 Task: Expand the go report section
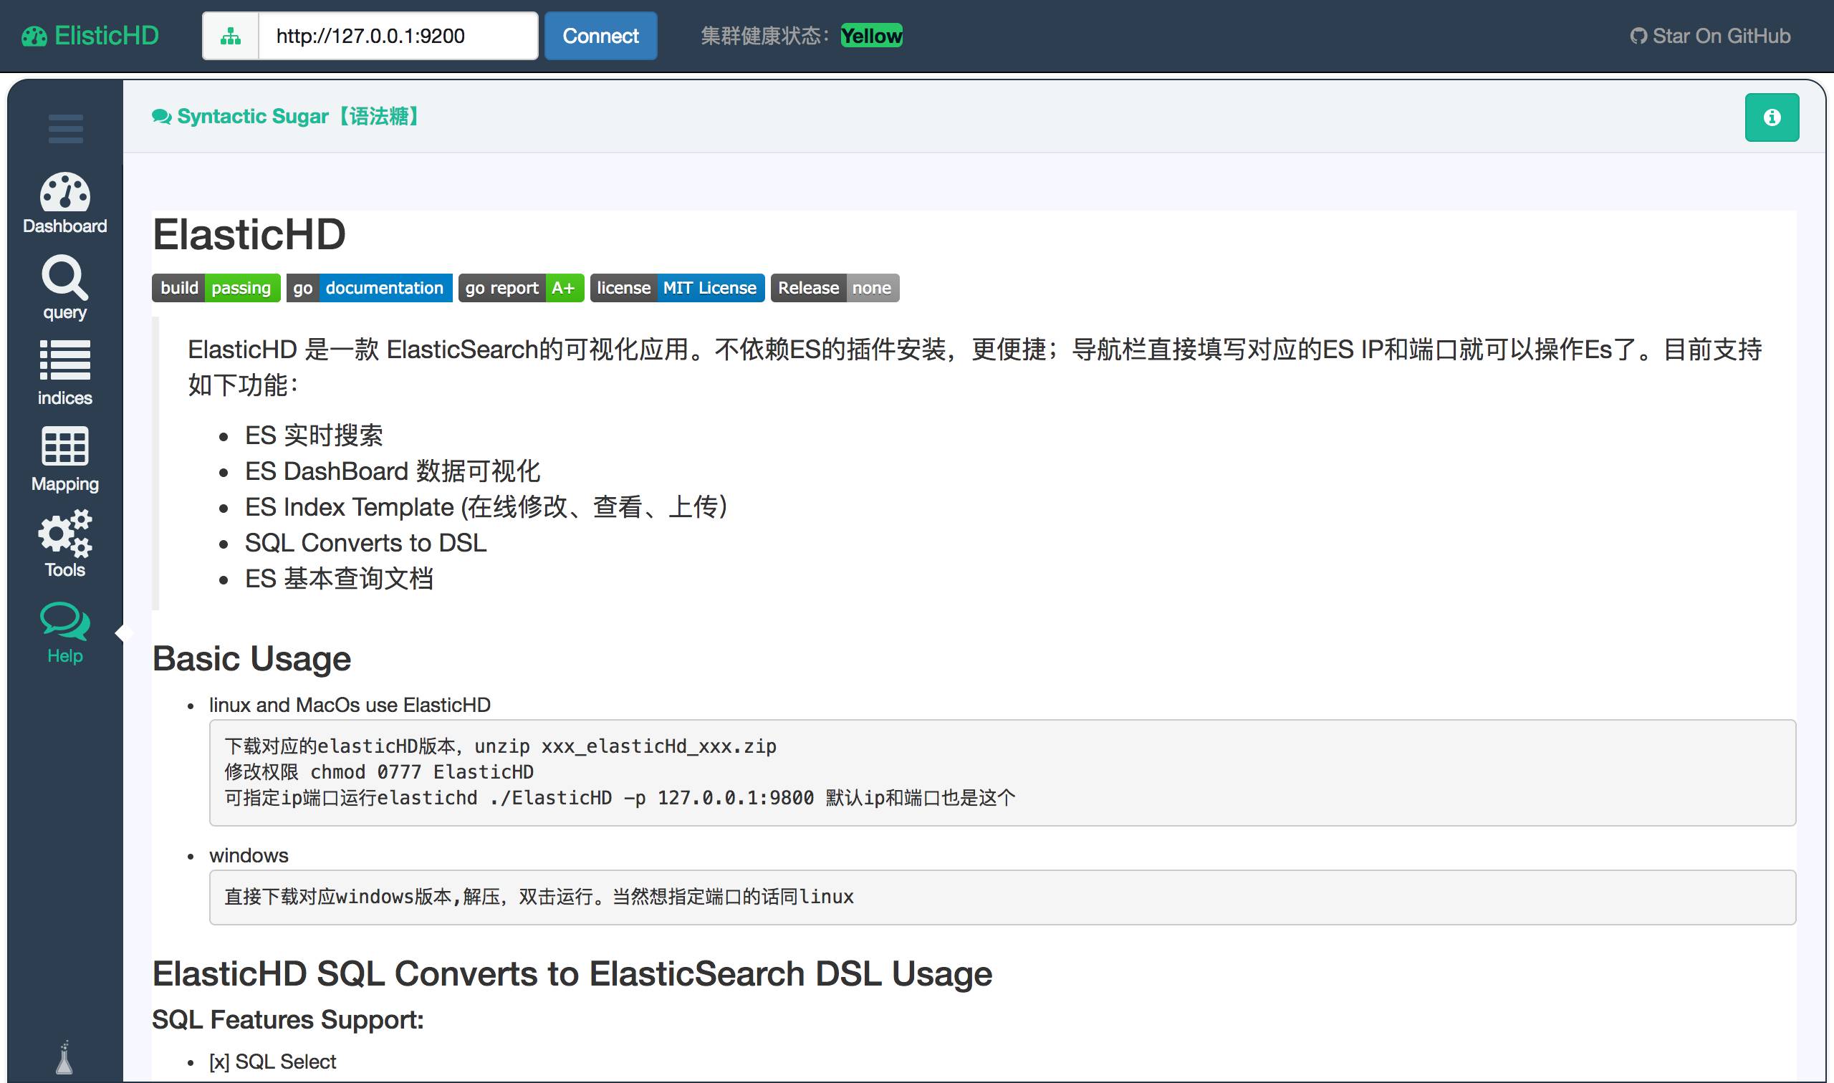coord(521,287)
